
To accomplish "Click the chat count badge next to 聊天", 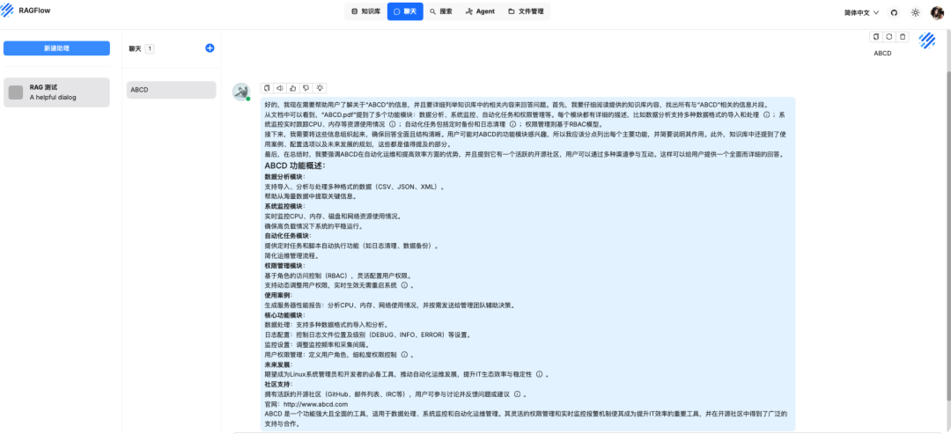I will coord(150,48).
